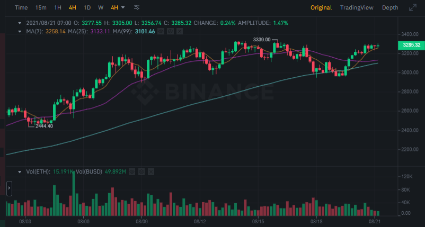Switch to the TradingView chart tab

click(357, 7)
